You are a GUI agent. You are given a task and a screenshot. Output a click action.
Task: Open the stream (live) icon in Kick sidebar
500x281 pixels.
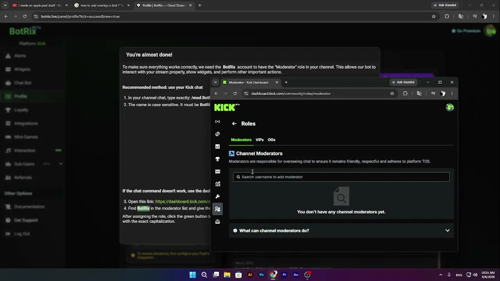point(218,121)
